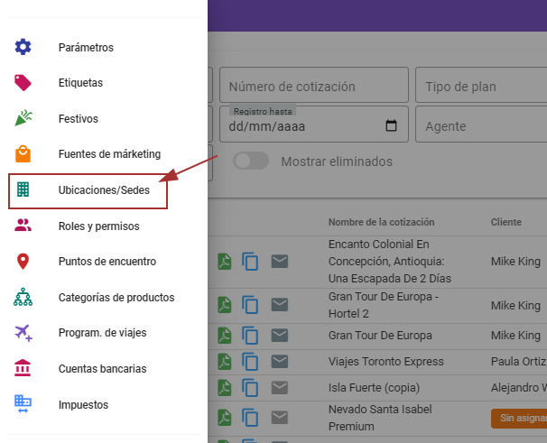Open Ubicaciones/Sedes menu item
This screenshot has height=443, width=547.
(104, 190)
